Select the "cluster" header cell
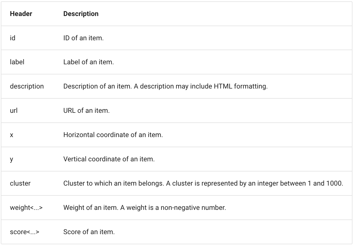The height and width of the screenshot is (248, 357). point(20,183)
